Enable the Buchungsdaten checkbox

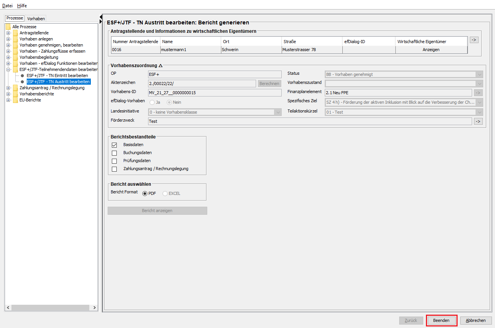tap(114, 153)
